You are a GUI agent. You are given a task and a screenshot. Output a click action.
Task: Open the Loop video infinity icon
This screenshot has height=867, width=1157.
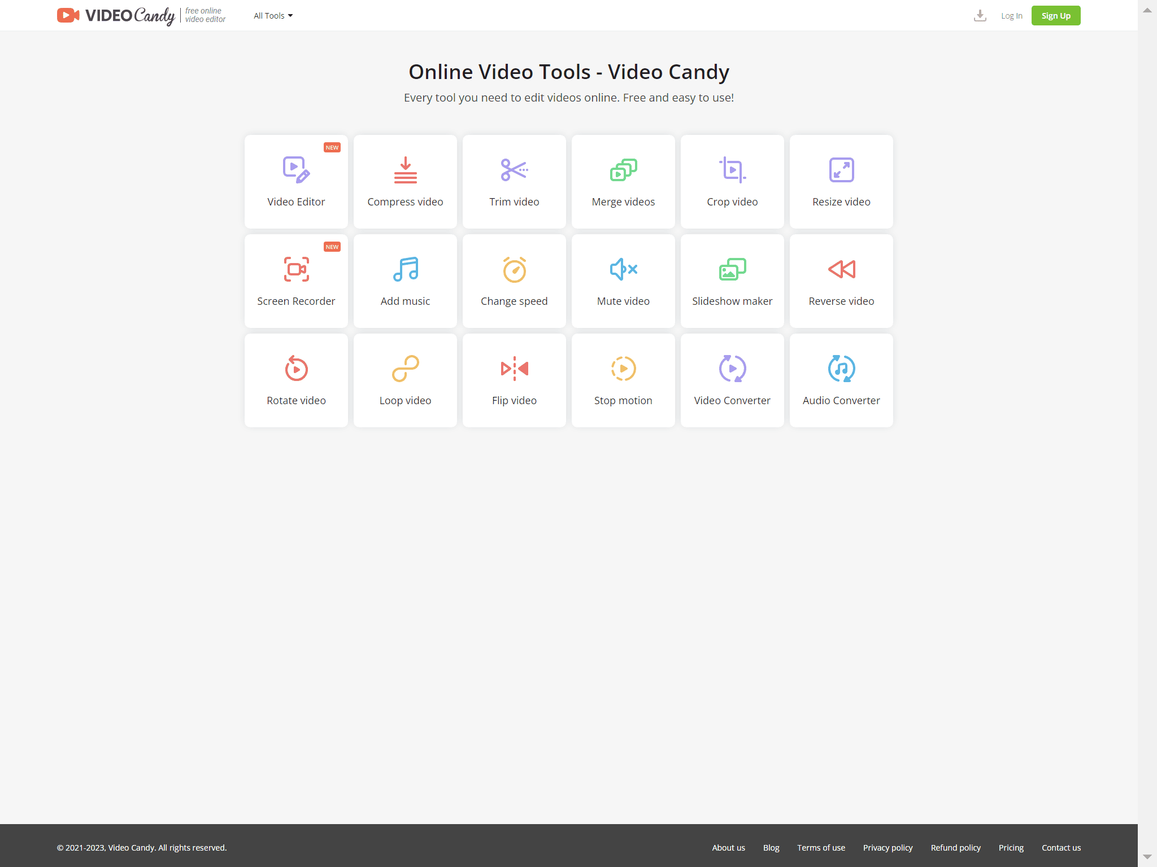click(x=405, y=369)
